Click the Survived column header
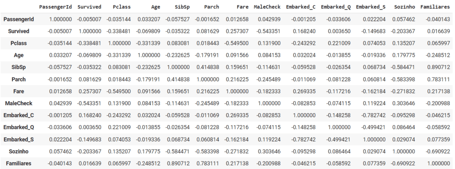 pos(89,7)
